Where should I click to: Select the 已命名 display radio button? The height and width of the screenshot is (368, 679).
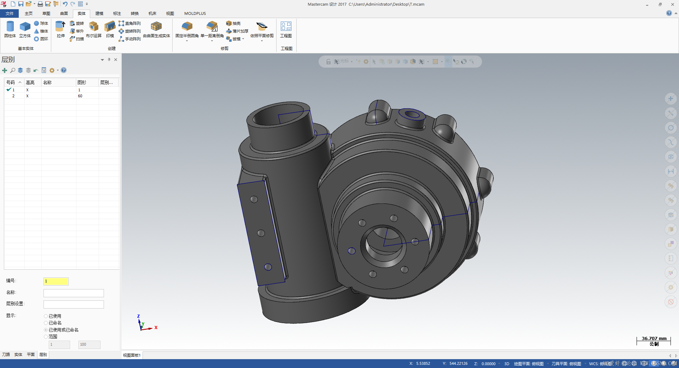pyautogui.click(x=46, y=323)
